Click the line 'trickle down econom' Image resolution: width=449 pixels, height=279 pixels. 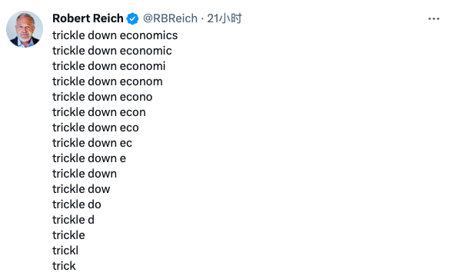coord(108,81)
